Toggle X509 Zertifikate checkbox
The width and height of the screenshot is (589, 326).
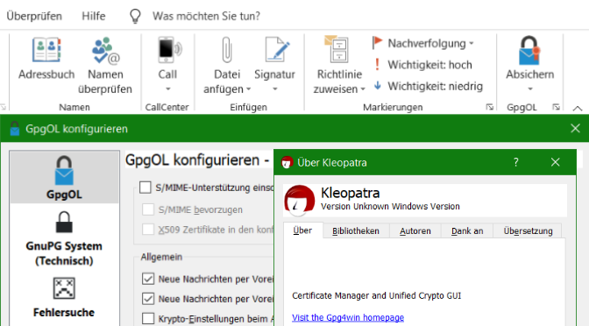point(148,229)
